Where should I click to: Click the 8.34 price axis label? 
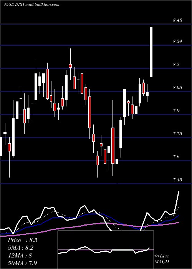177,42
